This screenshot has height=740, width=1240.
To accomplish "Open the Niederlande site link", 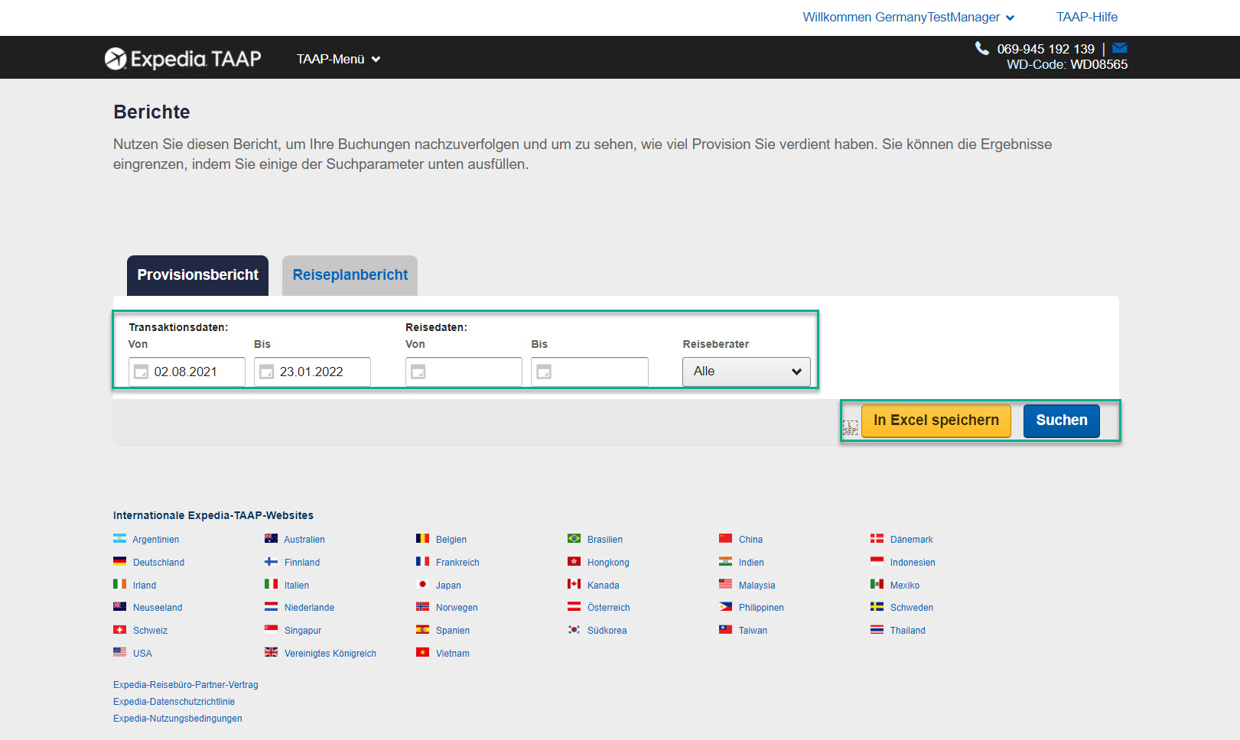I will point(309,608).
